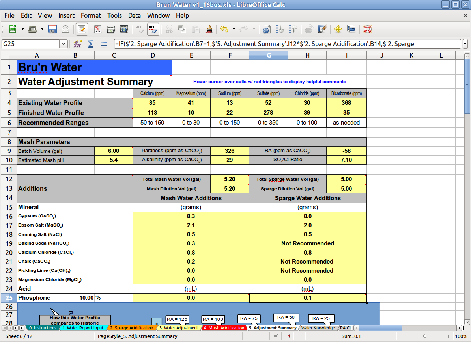Open the Redo history dropdown arrow
The height and width of the screenshot is (342, 471).
tap(254, 29)
